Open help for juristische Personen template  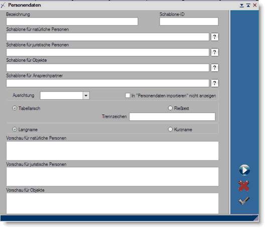click(x=215, y=52)
